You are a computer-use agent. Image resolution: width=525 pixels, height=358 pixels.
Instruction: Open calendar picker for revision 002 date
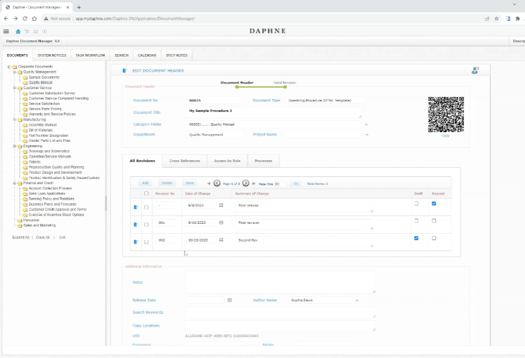pos(221,240)
